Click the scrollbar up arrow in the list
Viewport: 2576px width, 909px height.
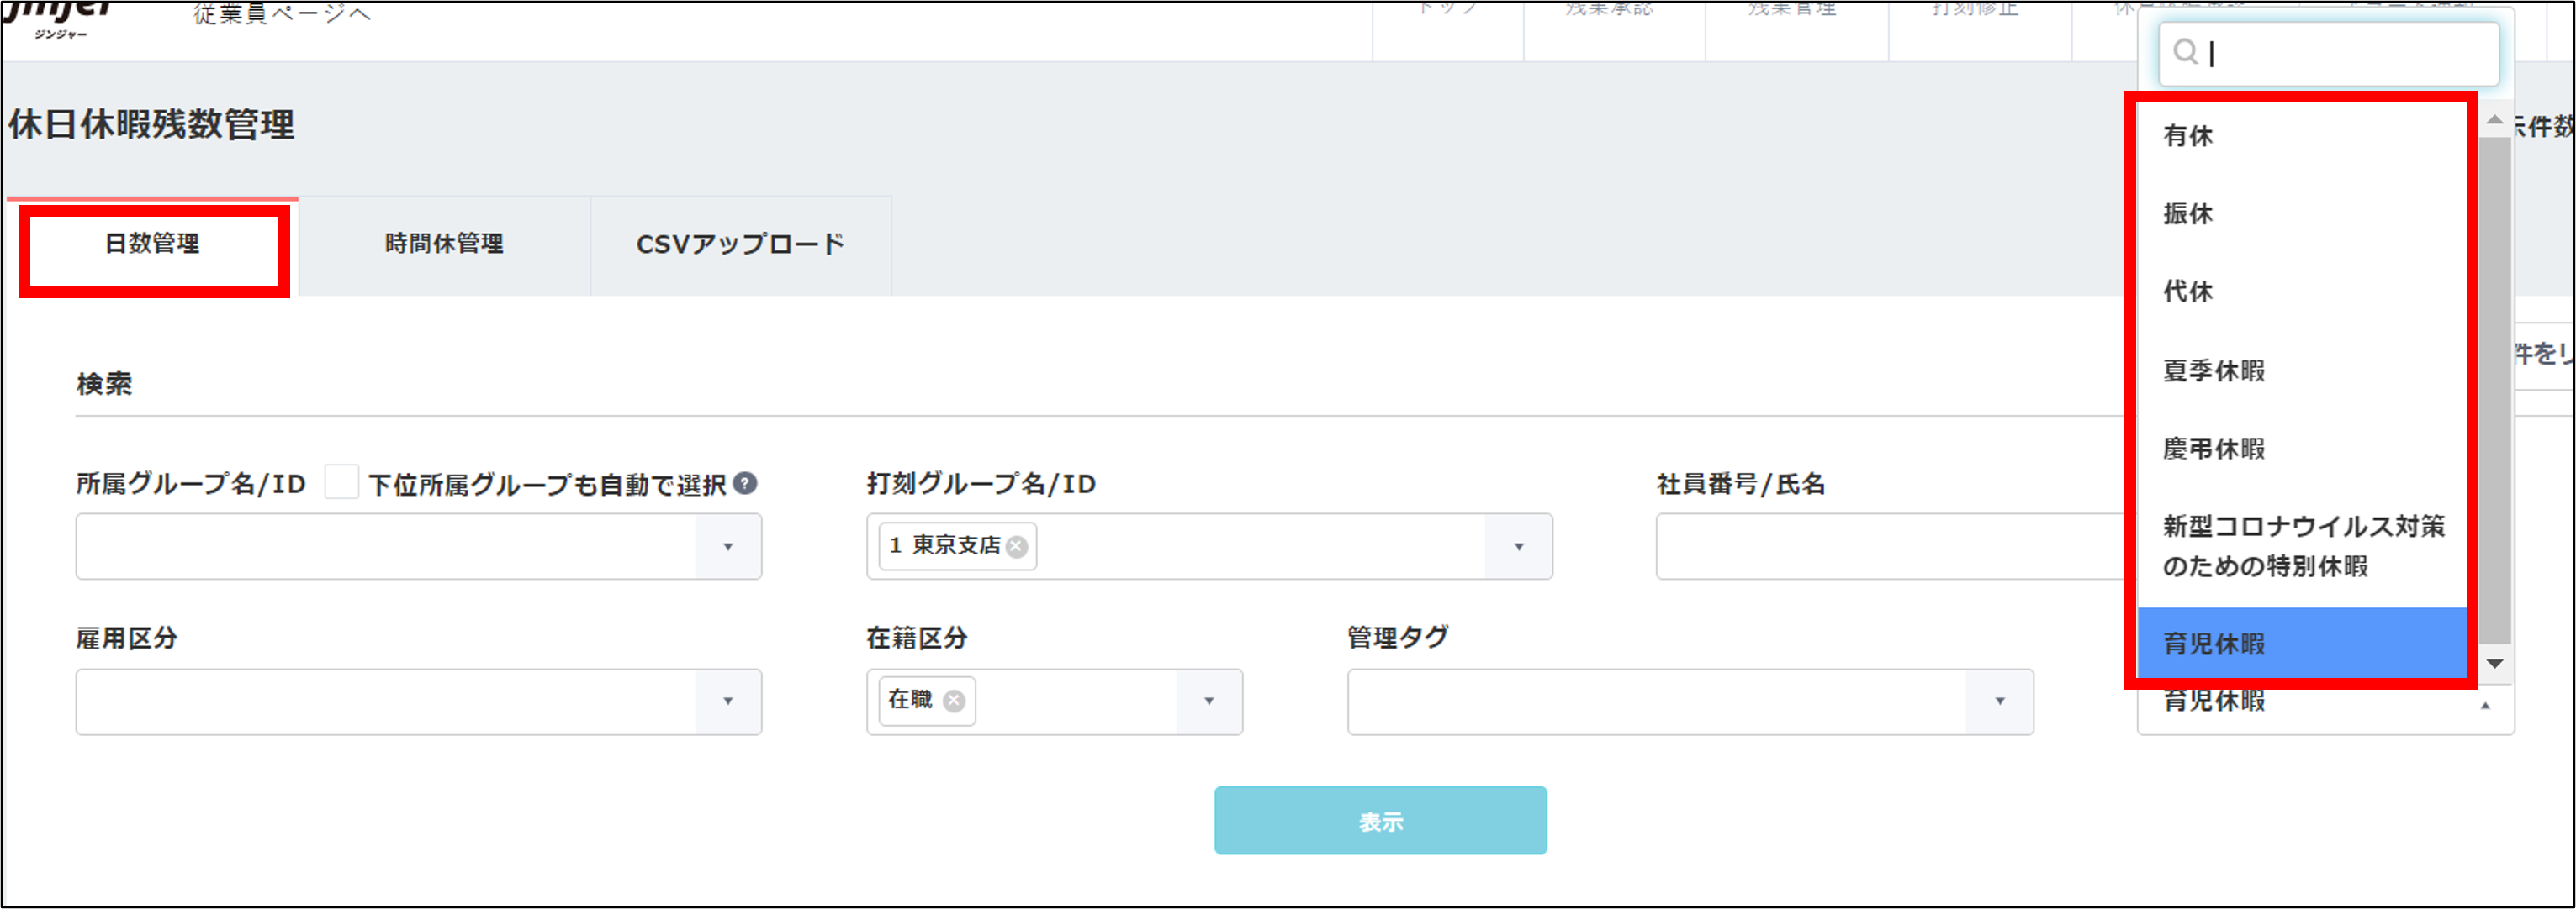(x=2495, y=120)
